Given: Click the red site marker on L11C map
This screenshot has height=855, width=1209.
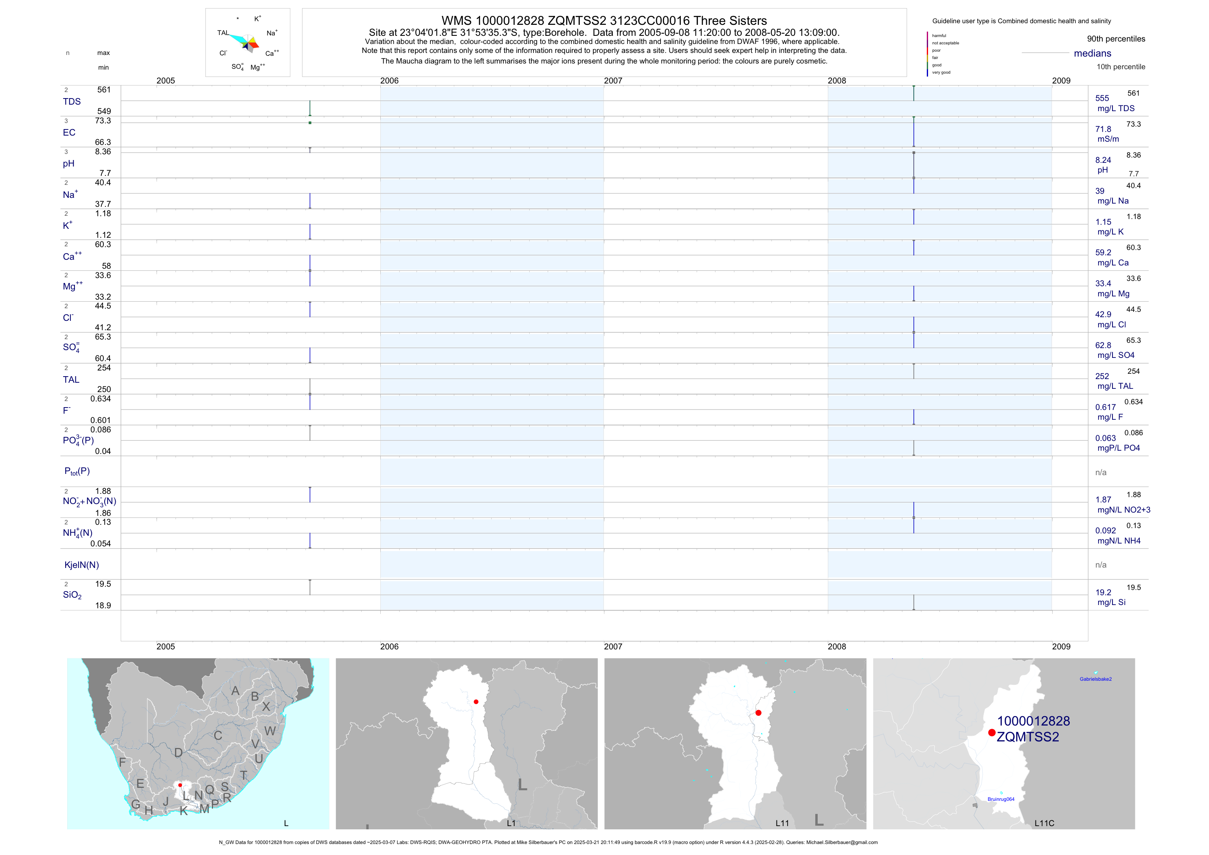Looking at the screenshot, I should [x=992, y=732].
